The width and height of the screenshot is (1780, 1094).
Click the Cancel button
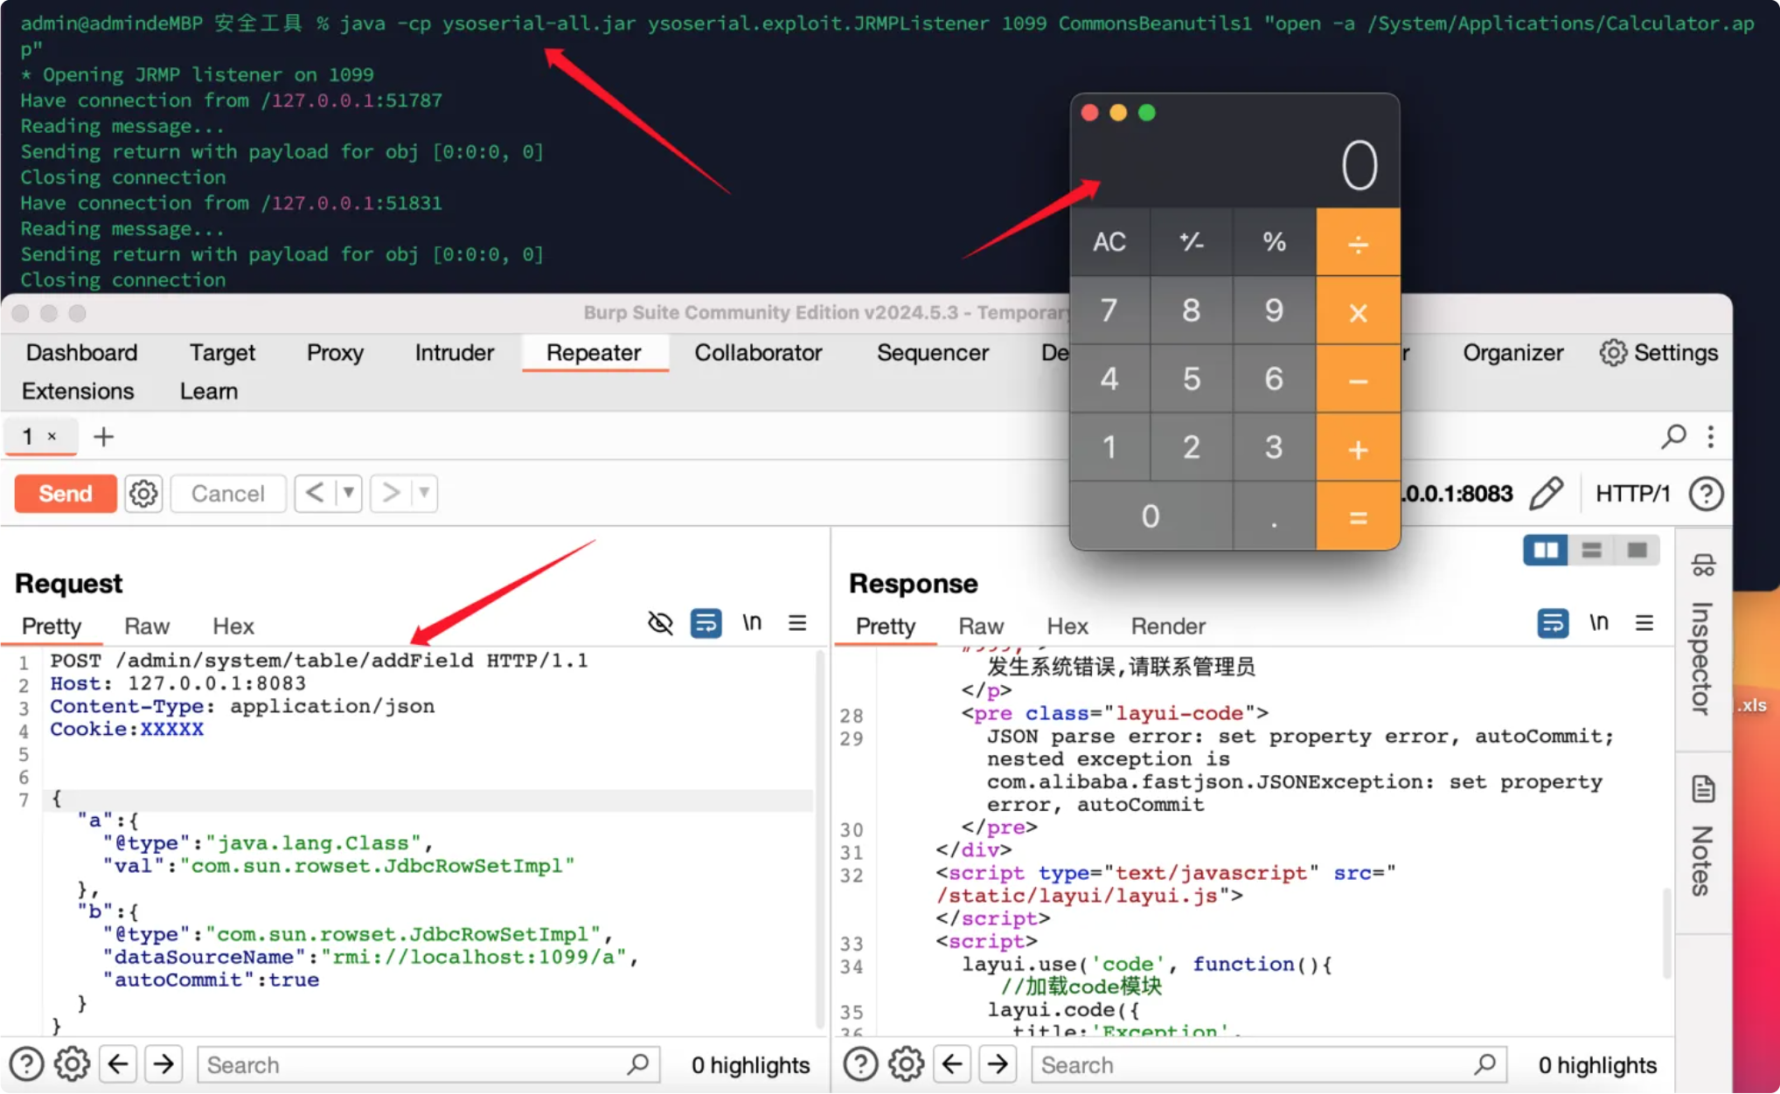pyautogui.click(x=228, y=494)
